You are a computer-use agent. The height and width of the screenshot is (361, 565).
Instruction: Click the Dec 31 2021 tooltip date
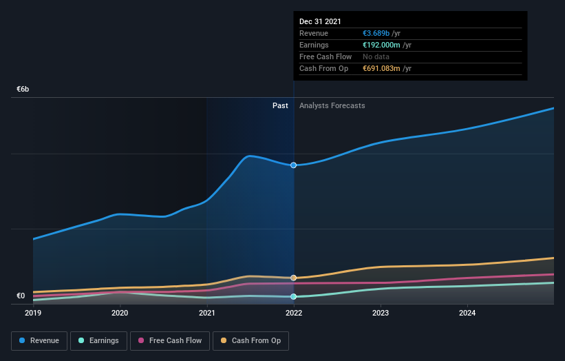(x=320, y=21)
